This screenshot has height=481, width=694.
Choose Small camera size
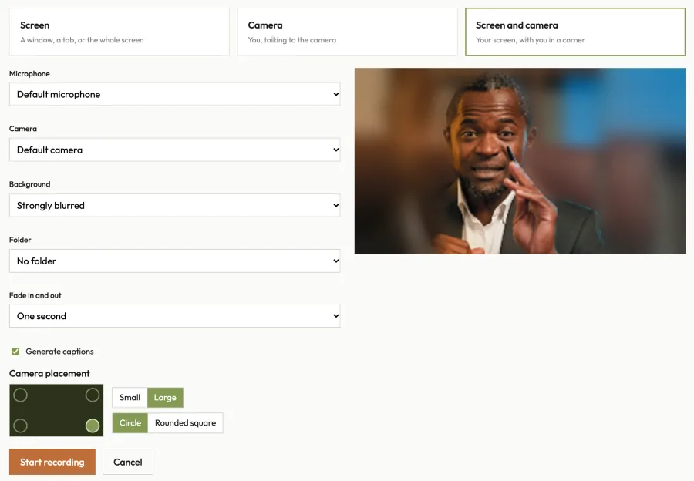coord(130,398)
